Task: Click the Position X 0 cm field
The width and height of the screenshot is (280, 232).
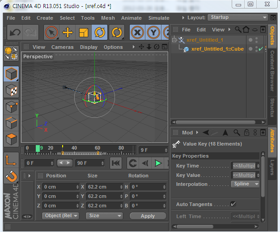Action: click(60, 187)
